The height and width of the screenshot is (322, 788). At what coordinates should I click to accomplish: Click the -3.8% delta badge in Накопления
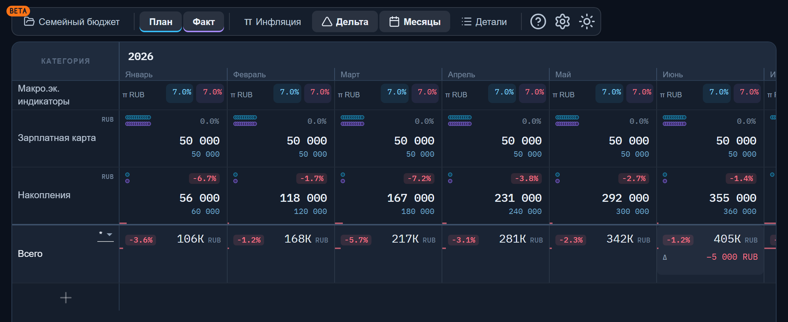tap(526, 179)
